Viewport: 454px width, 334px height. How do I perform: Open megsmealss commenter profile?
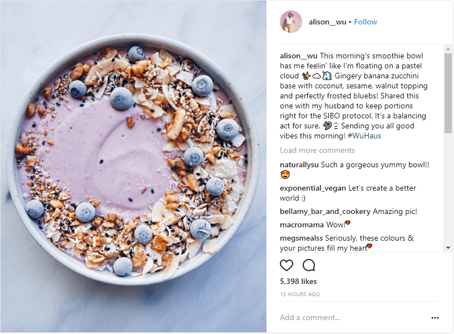click(x=301, y=238)
